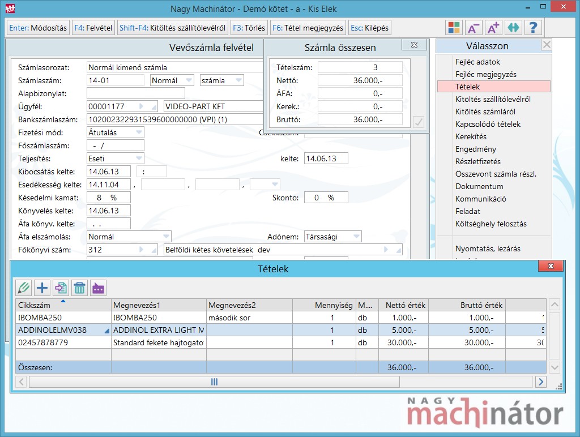This screenshot has width=580, height=437.
Task: Click the teal double-arrow width icon
Action: [x=513, y=27]
